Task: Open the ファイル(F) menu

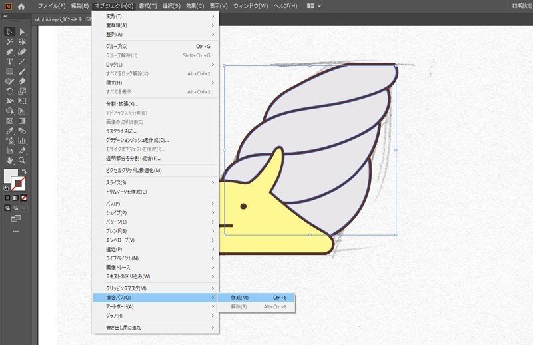Action: pos(51,6)
